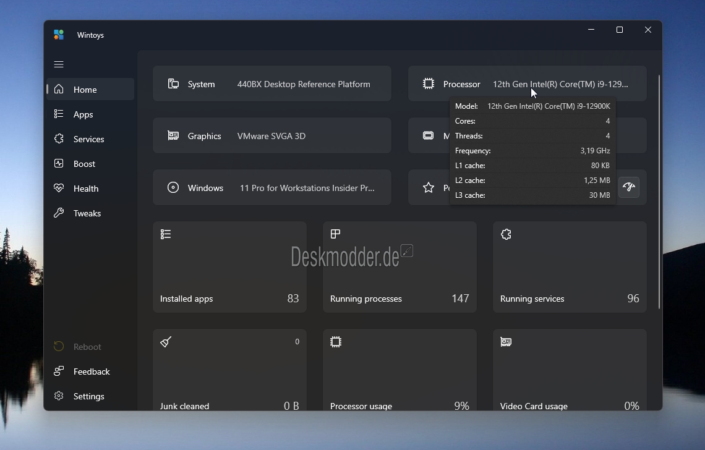Open the Health section
Image resolution: width=705 pixels, height=450 pixels.
click(x=90, y=189)
